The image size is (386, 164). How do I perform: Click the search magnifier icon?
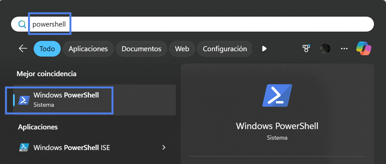pos(22,24)
